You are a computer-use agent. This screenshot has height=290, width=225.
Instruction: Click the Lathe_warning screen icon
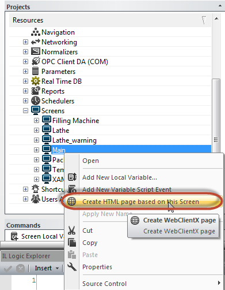point(47,140)
